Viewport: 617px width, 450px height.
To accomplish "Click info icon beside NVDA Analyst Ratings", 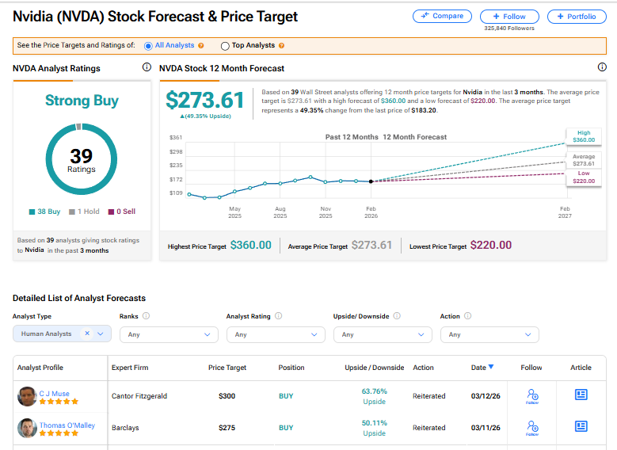I will [147, 67].
